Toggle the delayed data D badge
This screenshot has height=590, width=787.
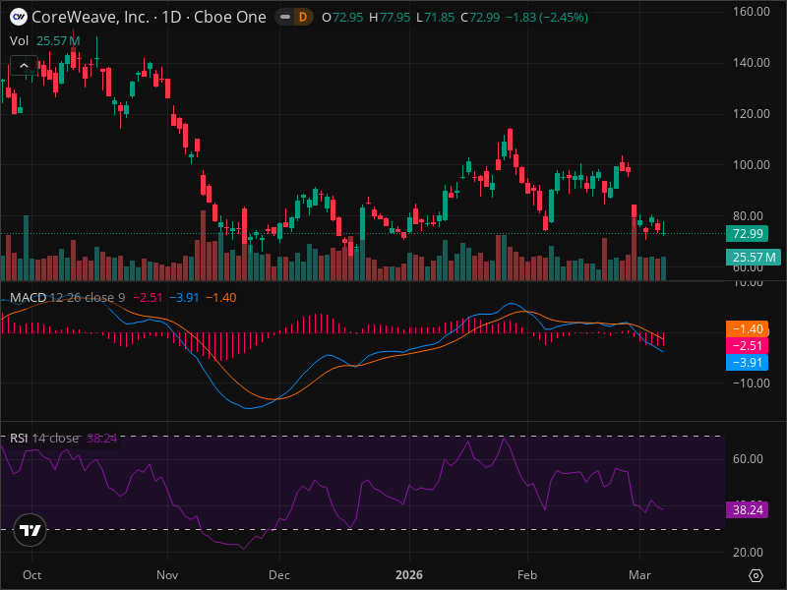[x=303, y=17]
